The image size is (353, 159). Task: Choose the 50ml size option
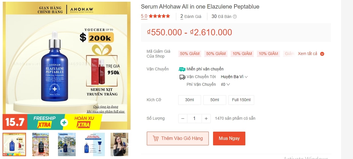coord(214,100)
